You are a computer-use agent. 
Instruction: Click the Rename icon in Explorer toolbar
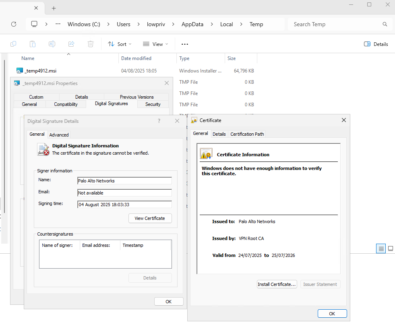[52, 44]
